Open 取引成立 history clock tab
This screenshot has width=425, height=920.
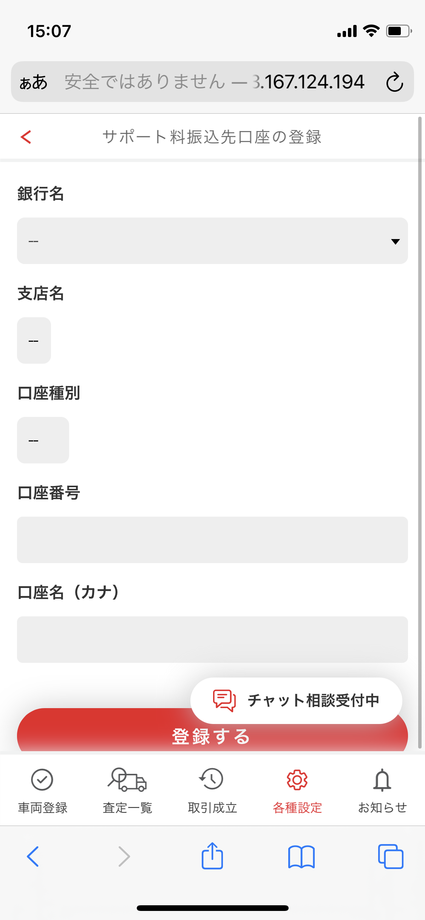tap(212, 790)
